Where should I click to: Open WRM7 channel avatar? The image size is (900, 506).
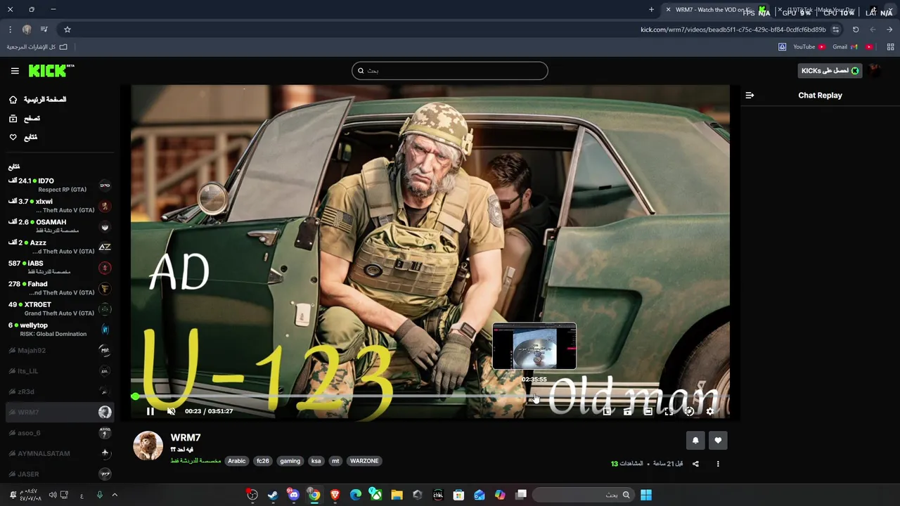(148, 446)
